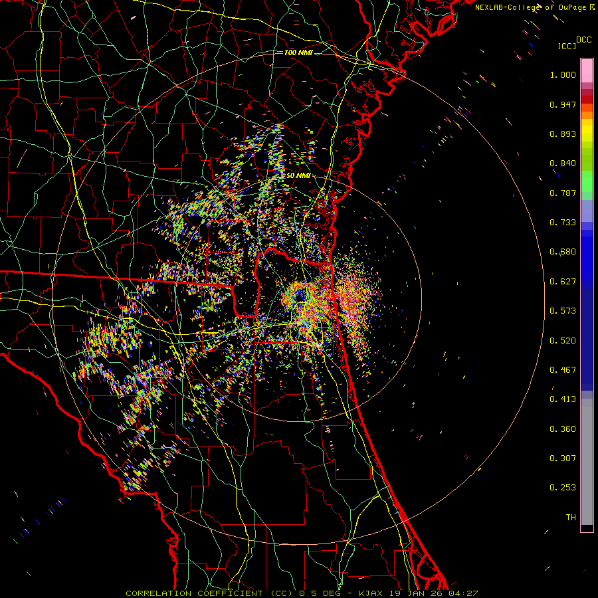Image resolution: width=598 pixels, height=598 pixels.
Task: Select the 0.467 scale value
Action: (x=563, y=370)
